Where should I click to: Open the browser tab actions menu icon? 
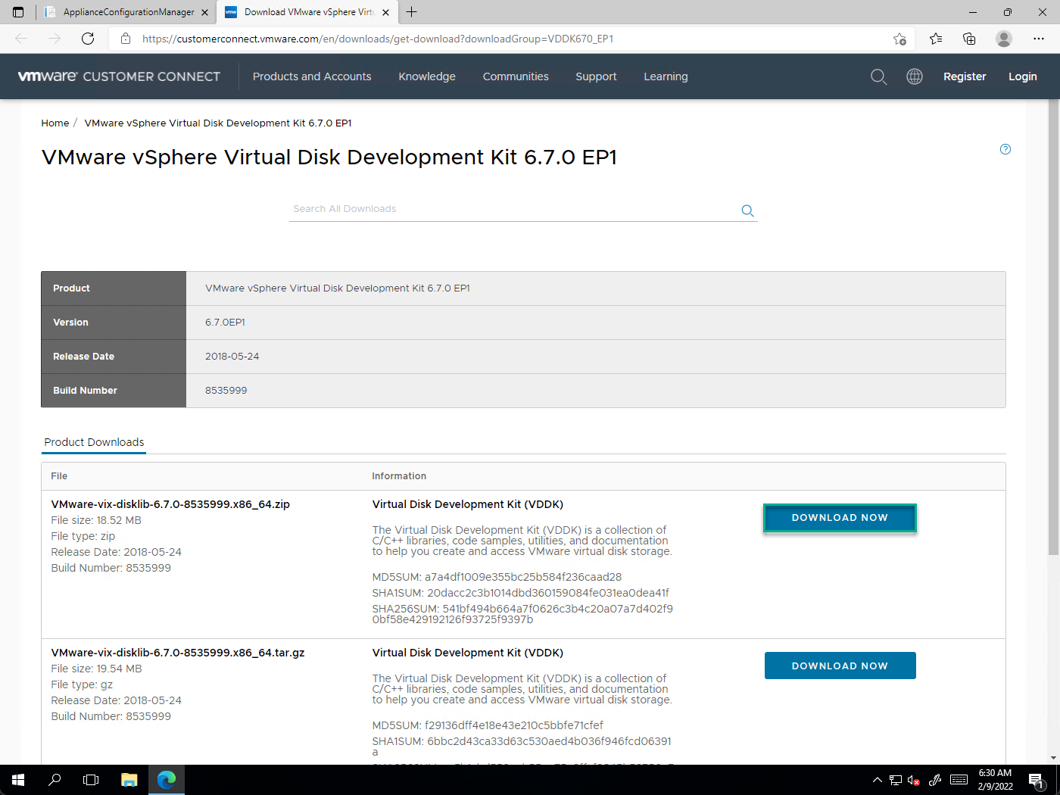[18, 12]
